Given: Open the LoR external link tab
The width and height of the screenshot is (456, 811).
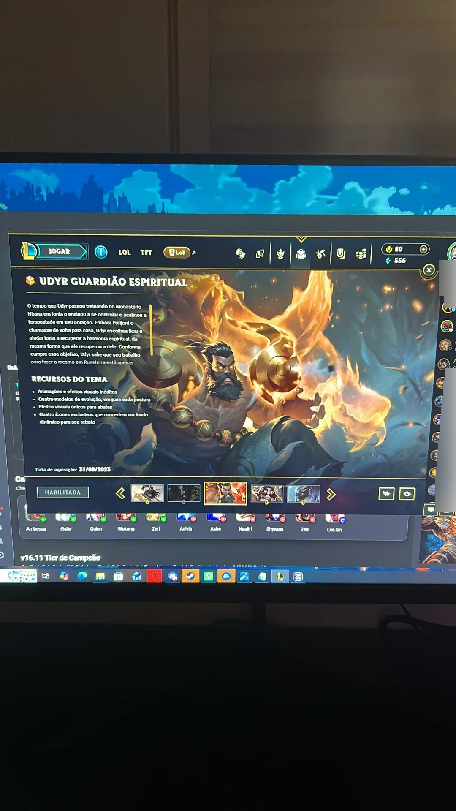Looking at the screenshot, I should click(179, 253).
